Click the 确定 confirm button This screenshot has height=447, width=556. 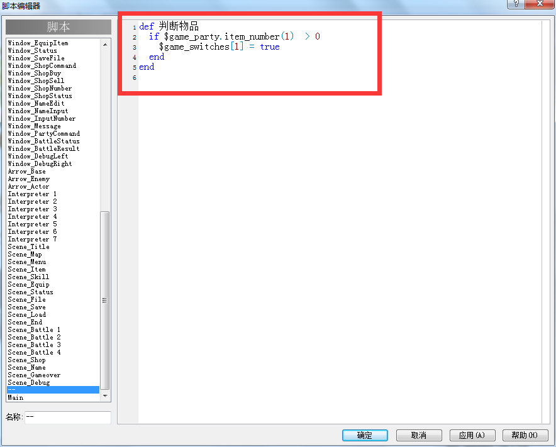click(x=365, y=435)
